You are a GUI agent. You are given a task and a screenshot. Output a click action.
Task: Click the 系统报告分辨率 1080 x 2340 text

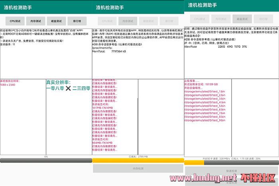12,82
